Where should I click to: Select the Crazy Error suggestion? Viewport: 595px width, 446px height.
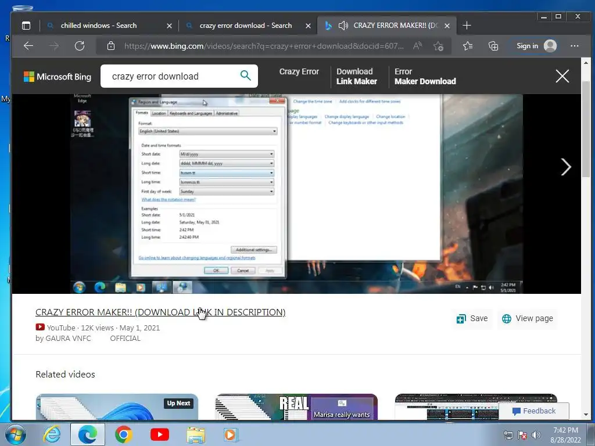tap(299, 71)
